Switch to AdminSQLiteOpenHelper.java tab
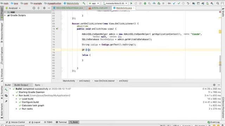The height and width of the screenshot is (126, 225). [x=70, y=8]
